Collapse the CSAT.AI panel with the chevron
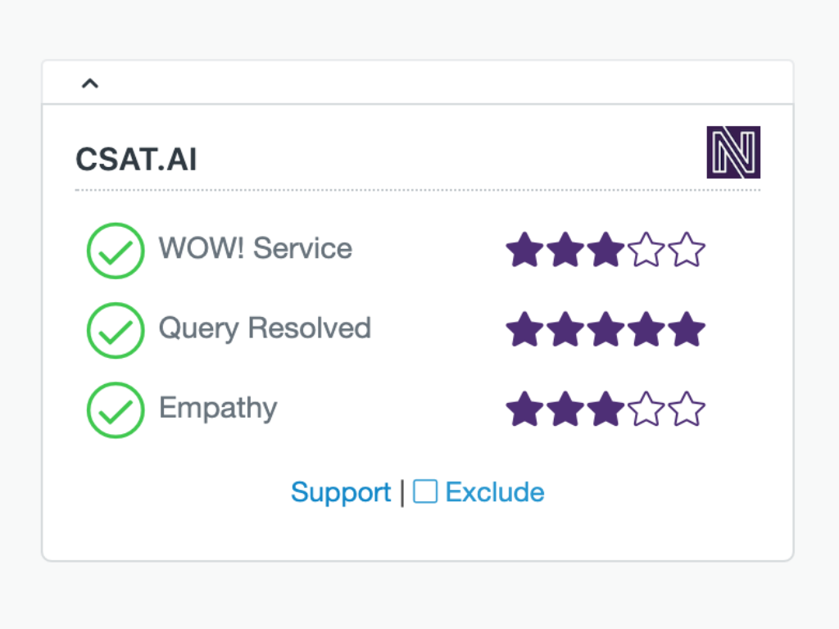 coord(90,83)
